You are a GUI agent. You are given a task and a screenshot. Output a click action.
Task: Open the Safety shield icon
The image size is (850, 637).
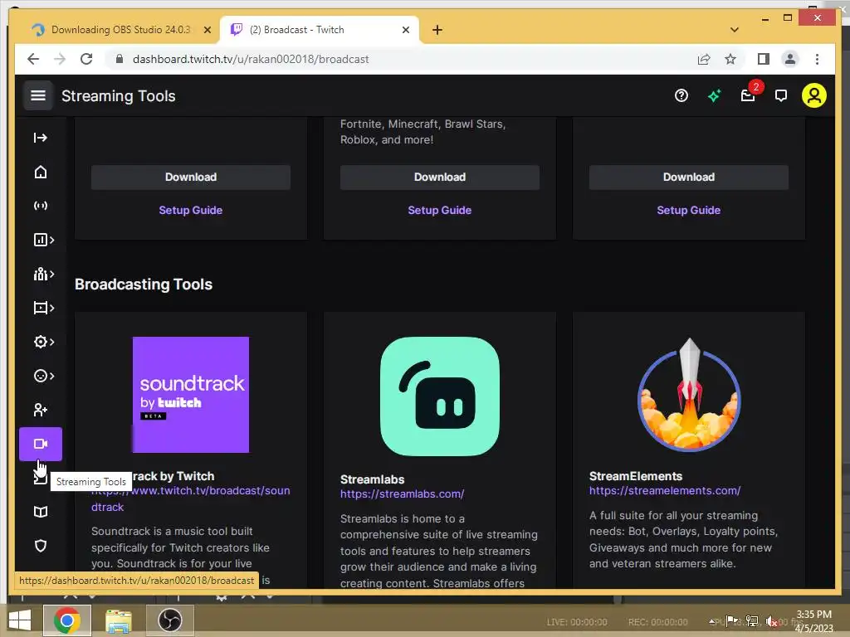(x=41, y=546)
